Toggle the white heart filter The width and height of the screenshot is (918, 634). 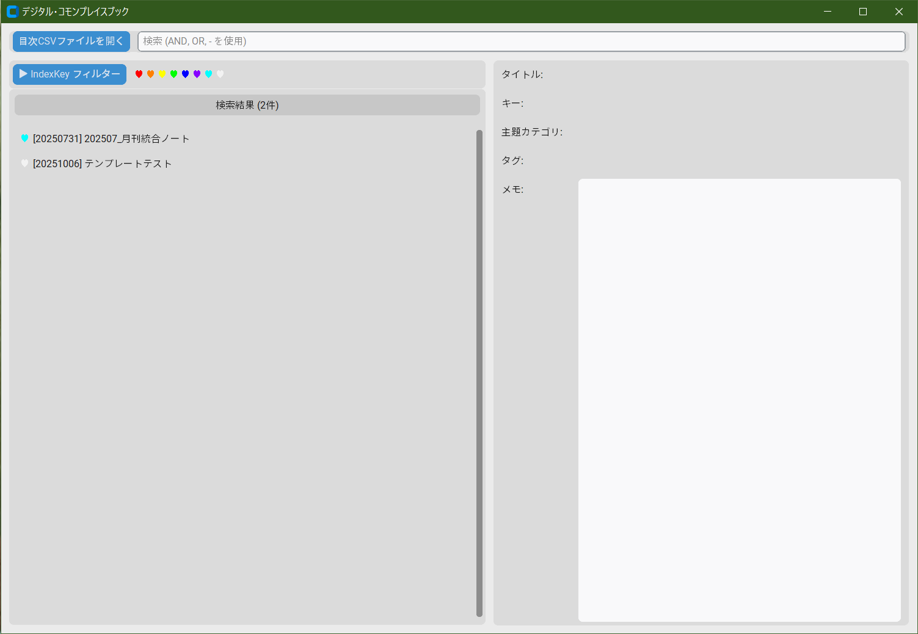tap(220, 74)
